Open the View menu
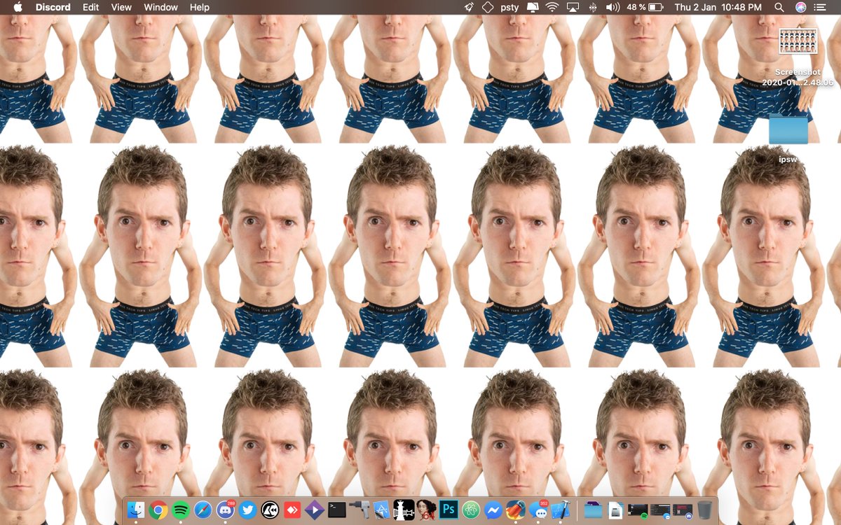Image resolution: width=841 pixels, height=525 pixels. coord(121,7)
